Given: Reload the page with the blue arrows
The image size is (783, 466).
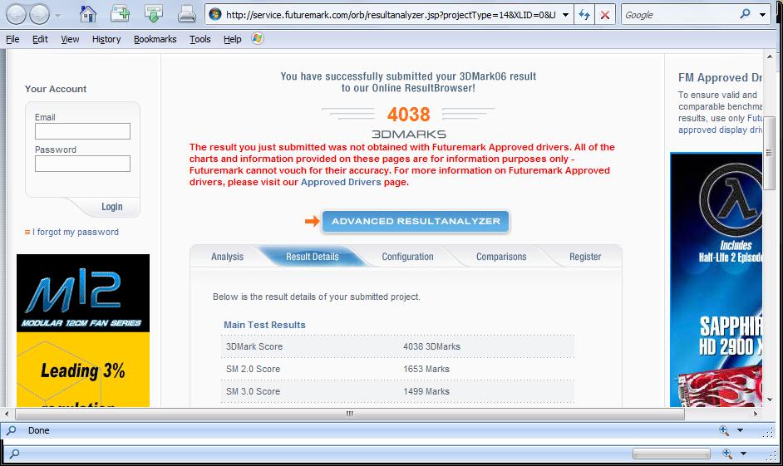Looking at the screenshot, I should [584, 15].
